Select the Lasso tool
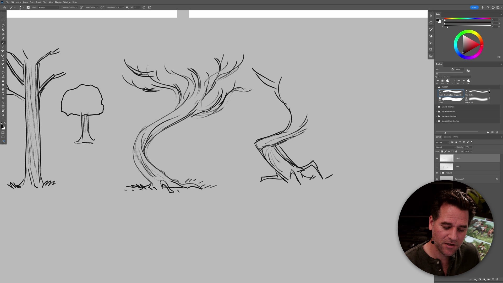Screen dimensions: 503x283 pyautogui.click(x=3, y=25)
